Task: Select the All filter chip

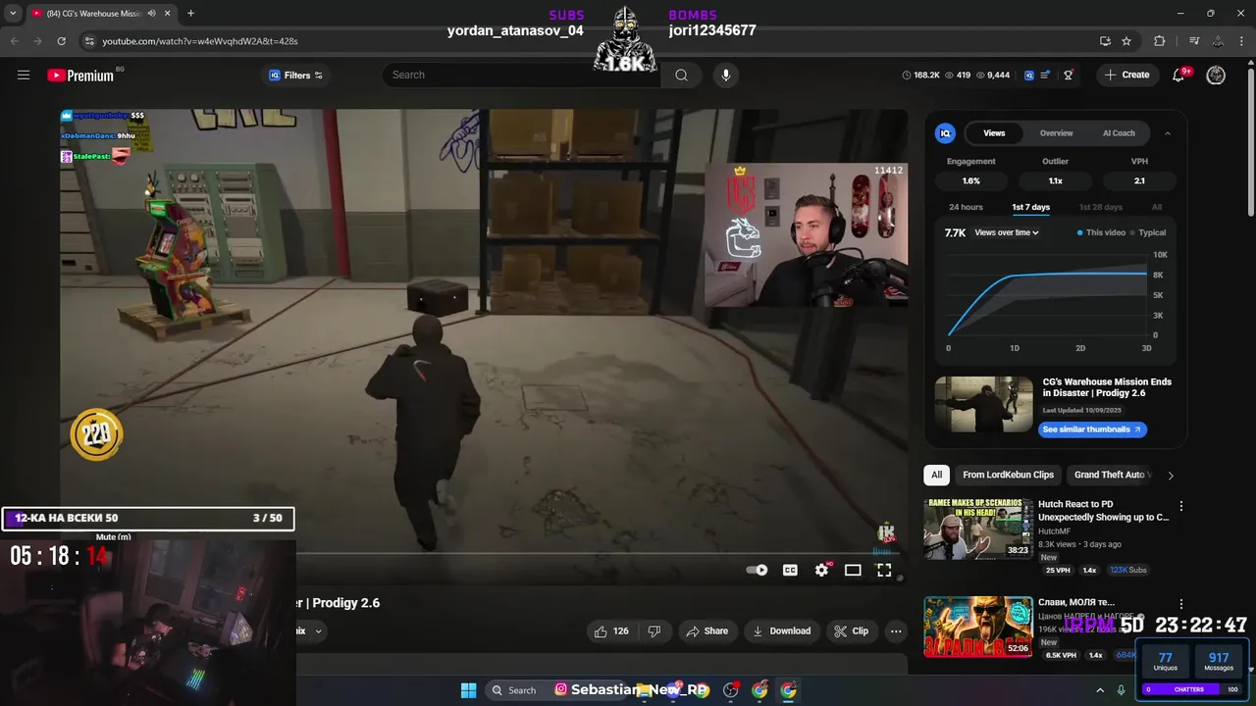Action: click(x=936, y=475)
